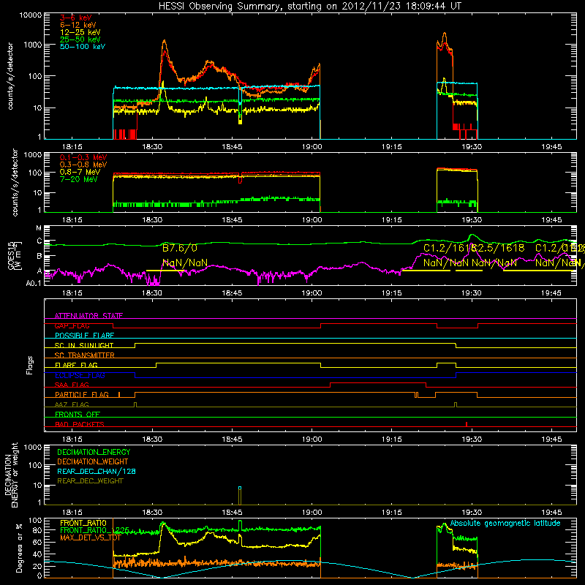Select the FLARE_FLAG label

coord(76,365)
